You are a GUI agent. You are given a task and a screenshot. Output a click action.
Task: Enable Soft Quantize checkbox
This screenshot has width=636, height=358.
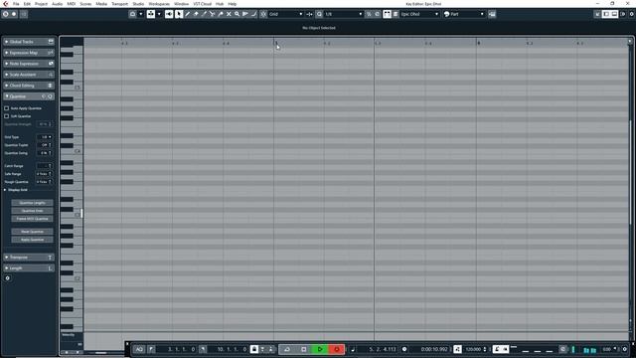pyautogui.click(x=7, y=116)
